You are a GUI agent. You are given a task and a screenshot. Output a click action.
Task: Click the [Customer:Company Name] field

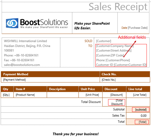(x=115, y=46)
